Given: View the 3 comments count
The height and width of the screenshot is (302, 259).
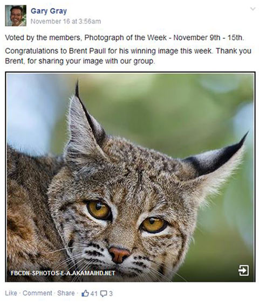Looking at the screenshot, I should pos(111,293).
